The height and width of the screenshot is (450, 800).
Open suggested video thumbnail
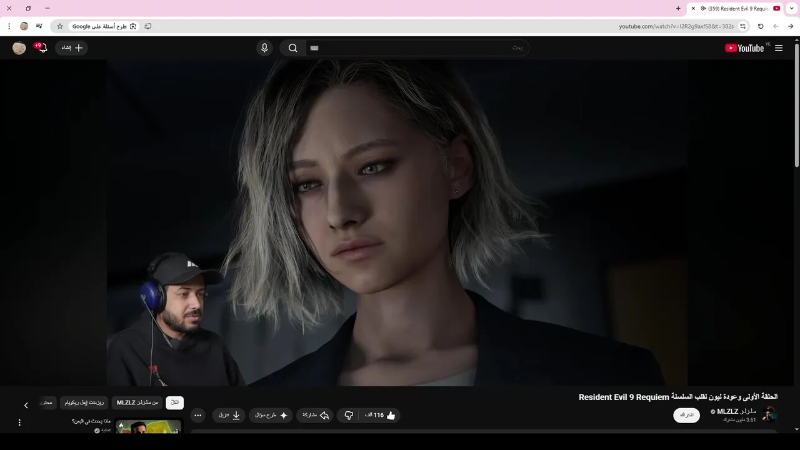[148, 426]
